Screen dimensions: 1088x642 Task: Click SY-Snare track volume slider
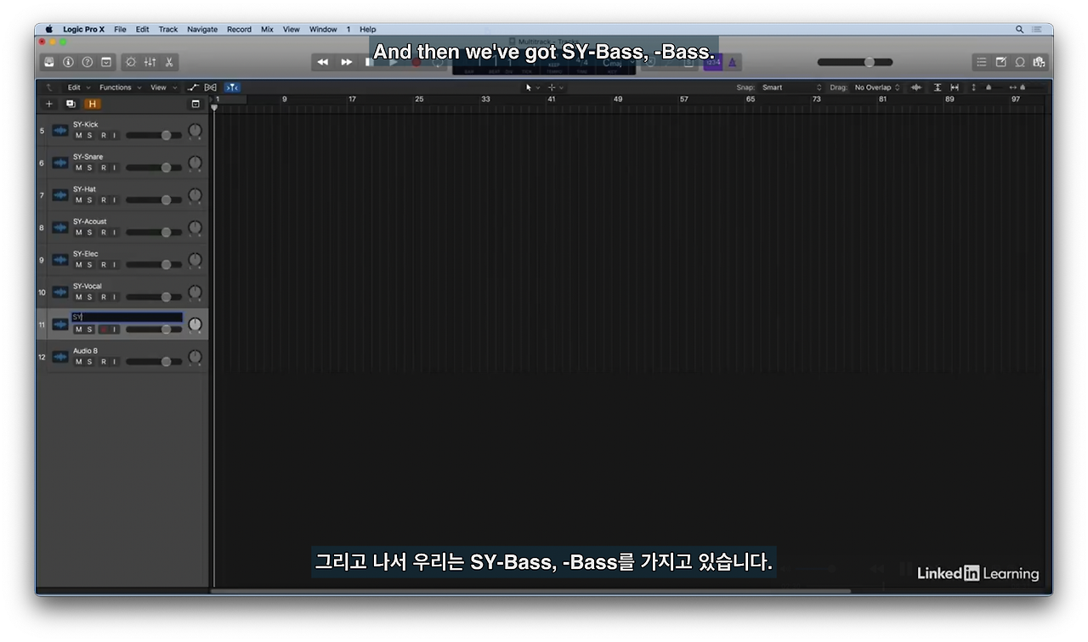[x=154, y=167]
